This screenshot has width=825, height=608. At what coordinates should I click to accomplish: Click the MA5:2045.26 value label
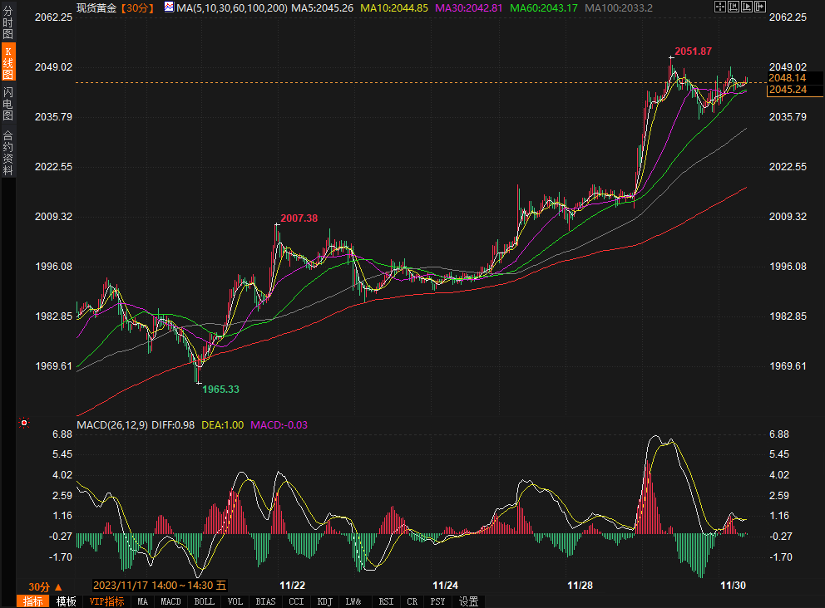(323, 7)
